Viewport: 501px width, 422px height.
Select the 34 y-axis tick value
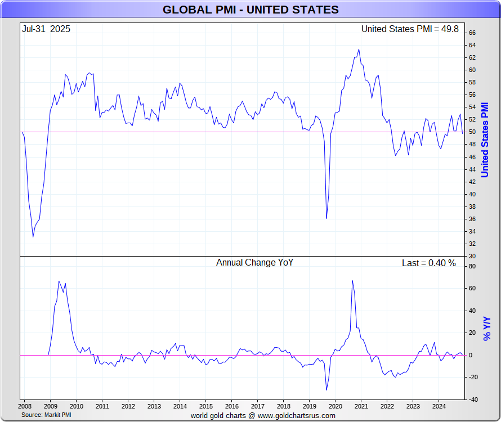472,232
